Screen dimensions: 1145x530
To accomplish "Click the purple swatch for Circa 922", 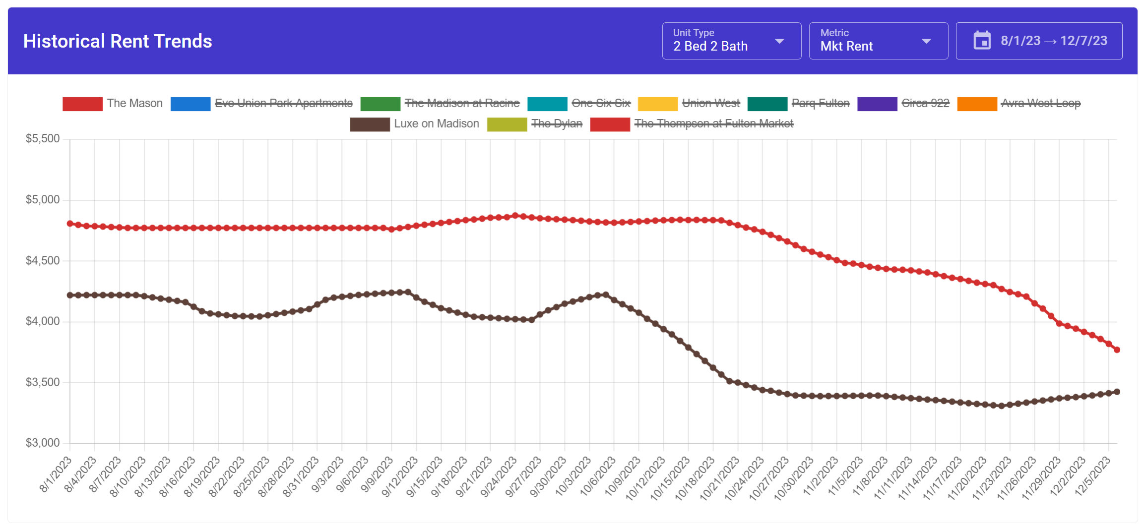I will click(878, 104).
